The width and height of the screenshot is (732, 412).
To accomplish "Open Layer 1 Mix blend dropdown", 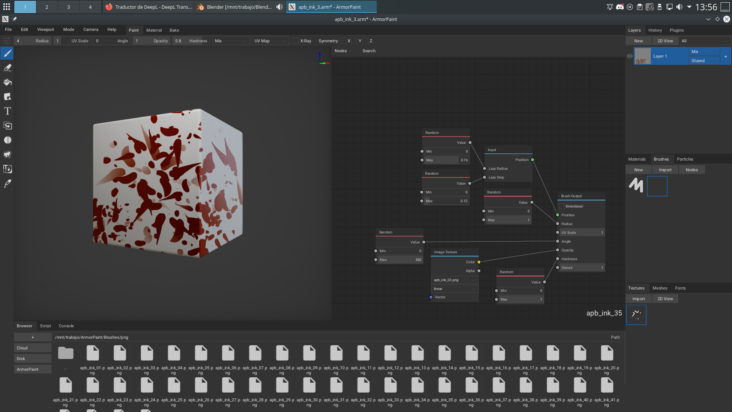I will pyautogui.click(x=704, y=51).
